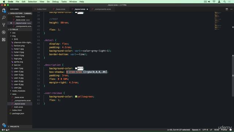Change indentation via Spaces: 4
The image size is (234, 132).
(x=196, y=130)
